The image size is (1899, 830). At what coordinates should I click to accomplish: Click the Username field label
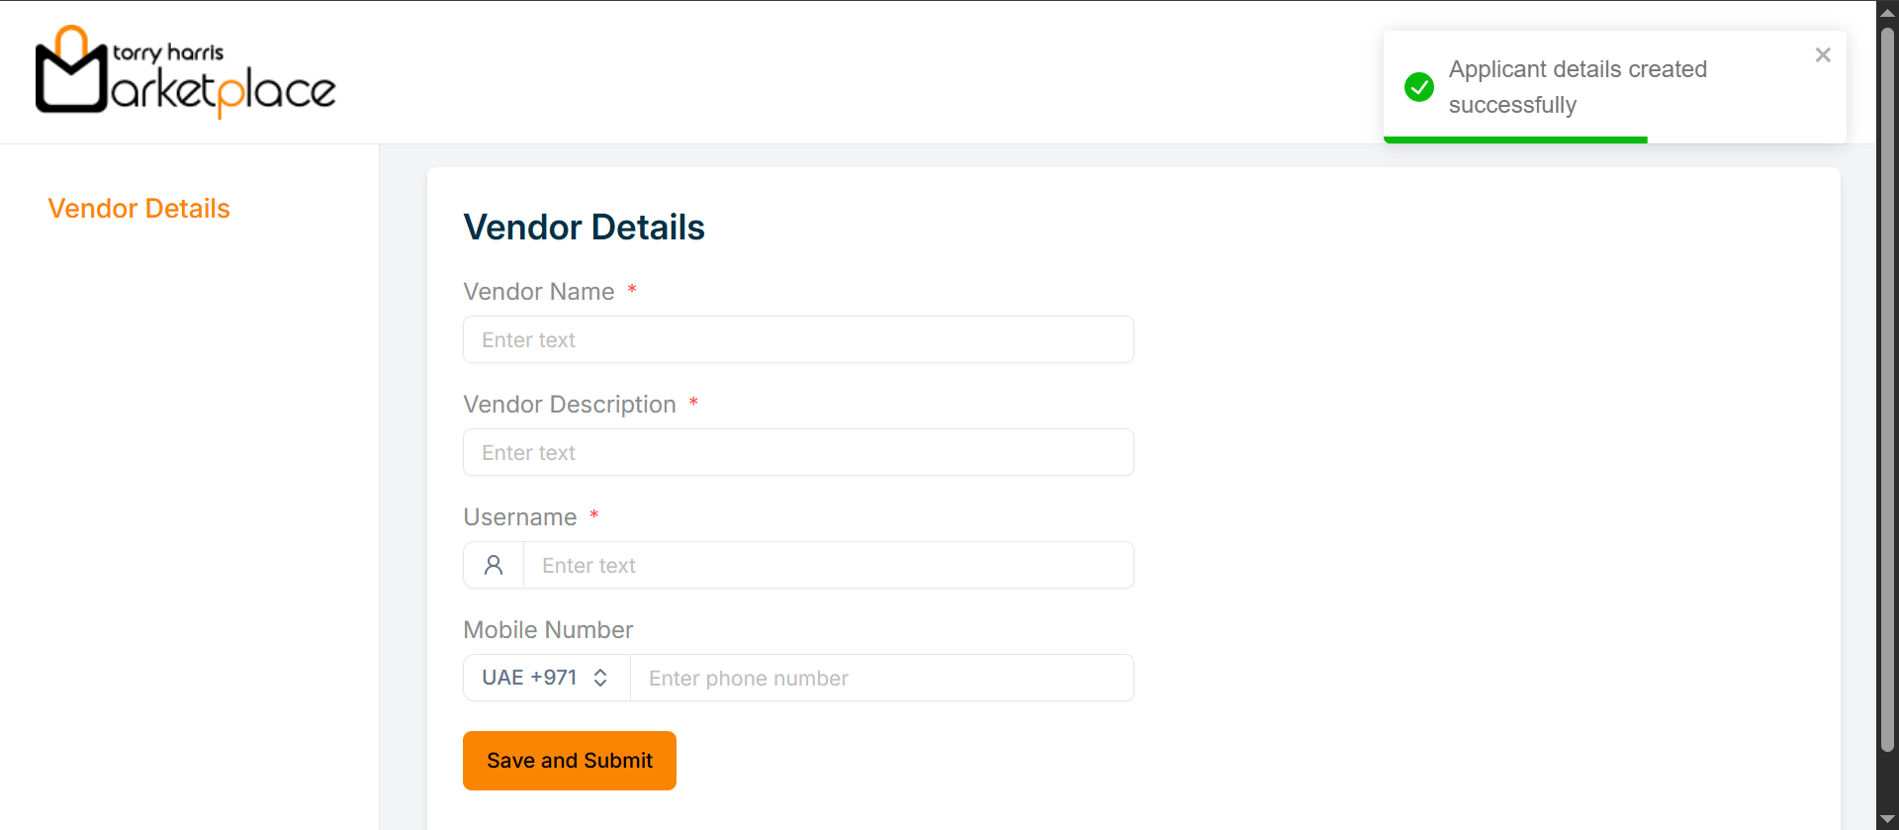(x=520, y=517)
